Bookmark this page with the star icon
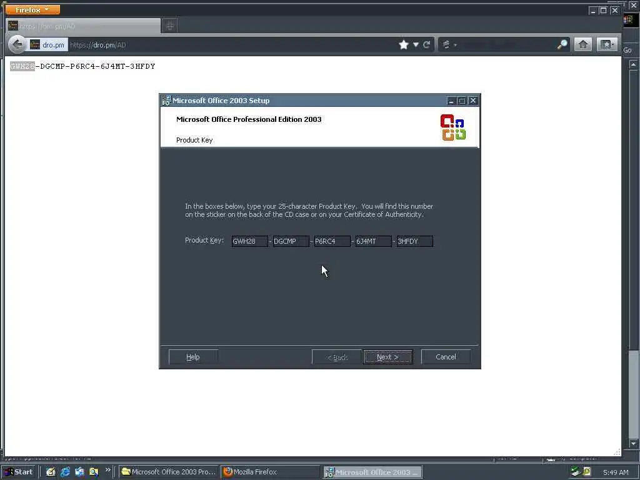640x480 pixels. pyautogui.click(x=404, y=44)
